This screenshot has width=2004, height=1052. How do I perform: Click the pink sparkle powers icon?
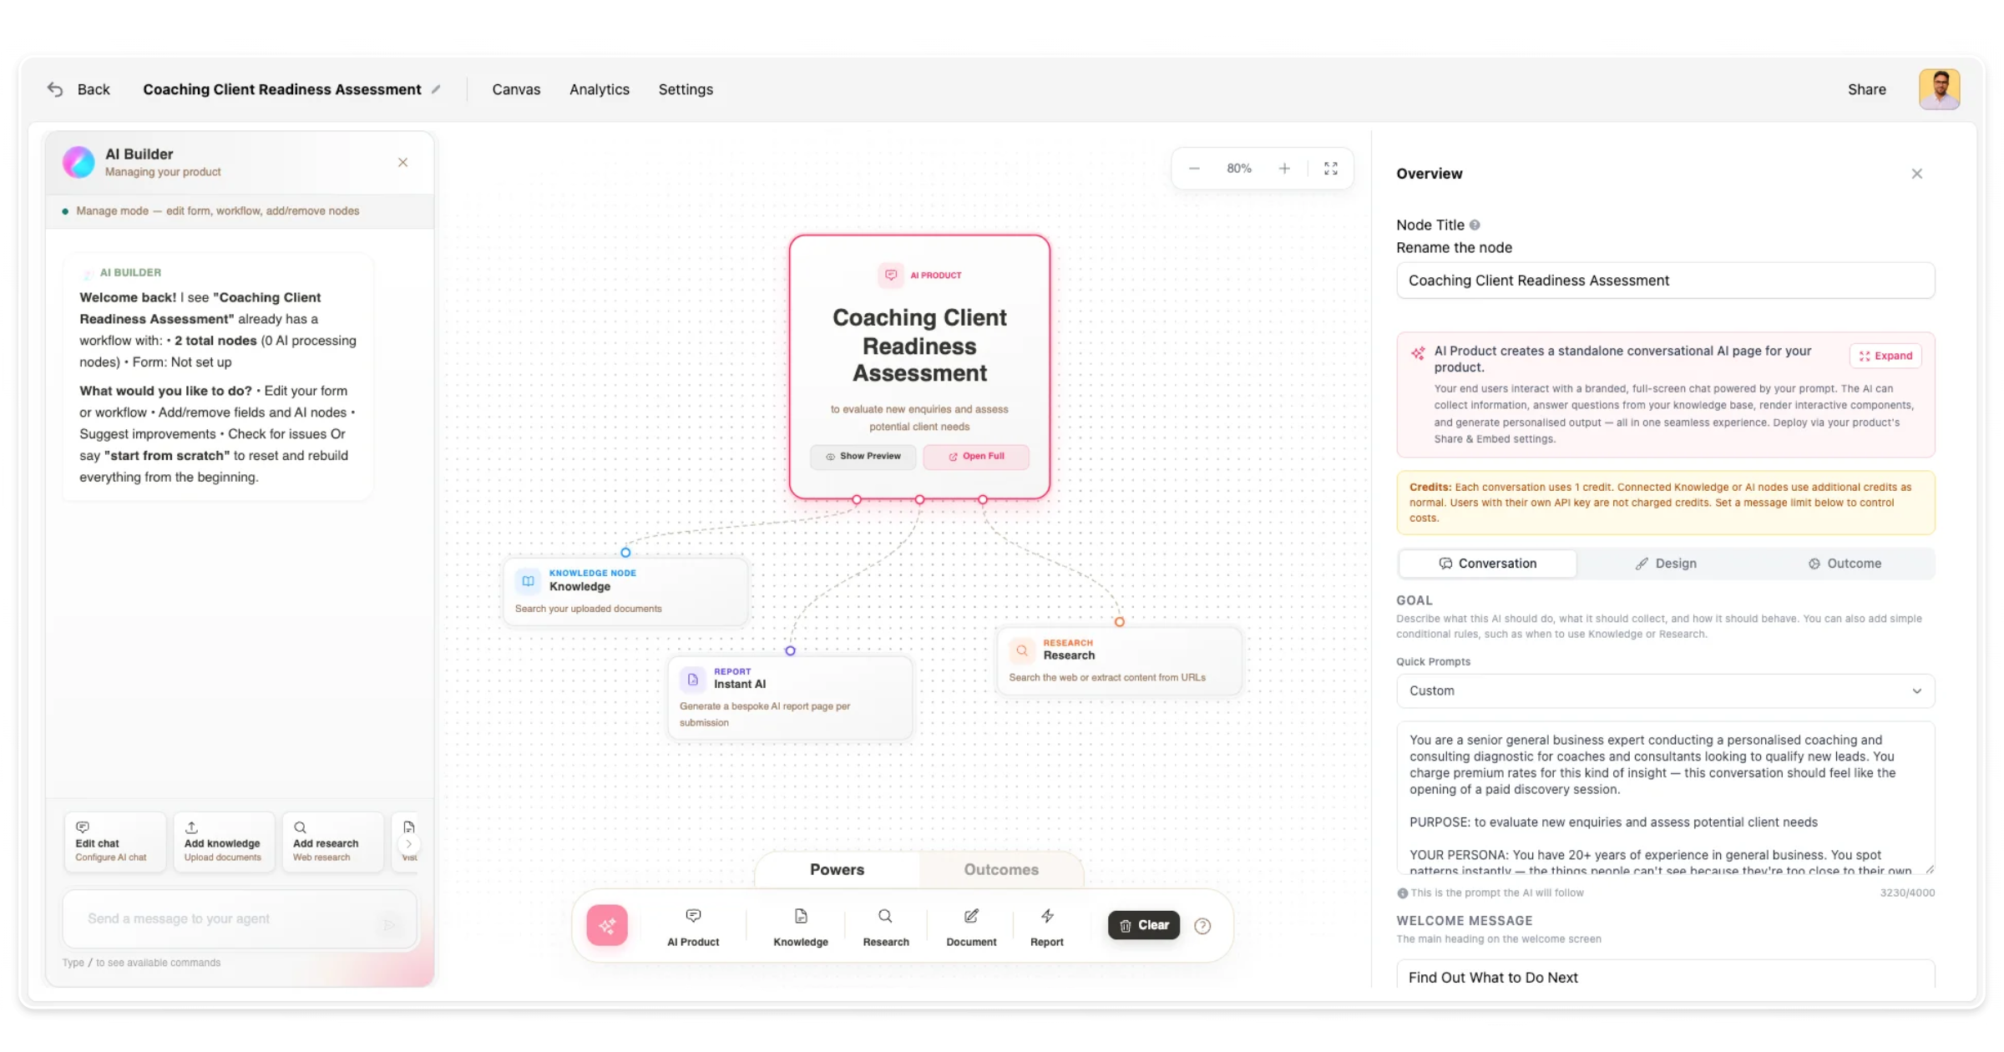(x=606, y=925)
